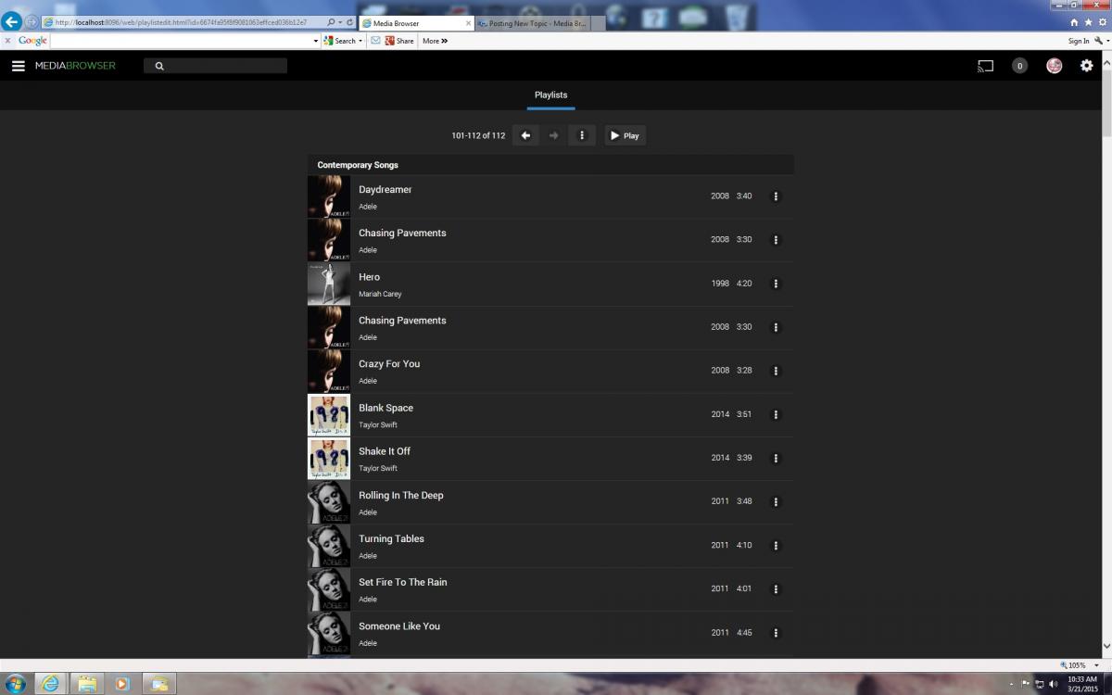This screenshot has height=695, width=1112.
Task: Focus the Media Browser search field
Action: pos(215,66)
